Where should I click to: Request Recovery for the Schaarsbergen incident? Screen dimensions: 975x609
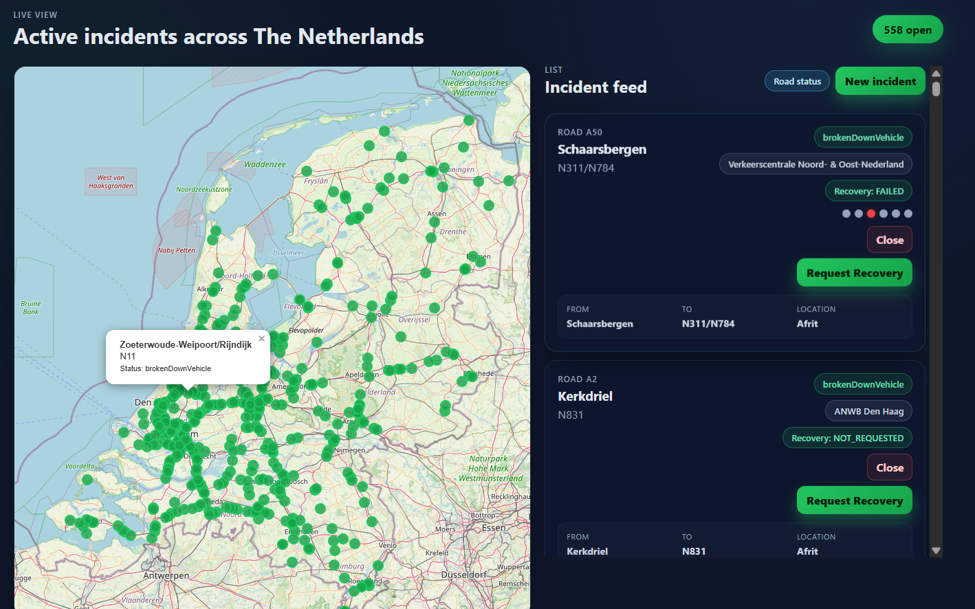pyautogui.click(x=854, y=273)
